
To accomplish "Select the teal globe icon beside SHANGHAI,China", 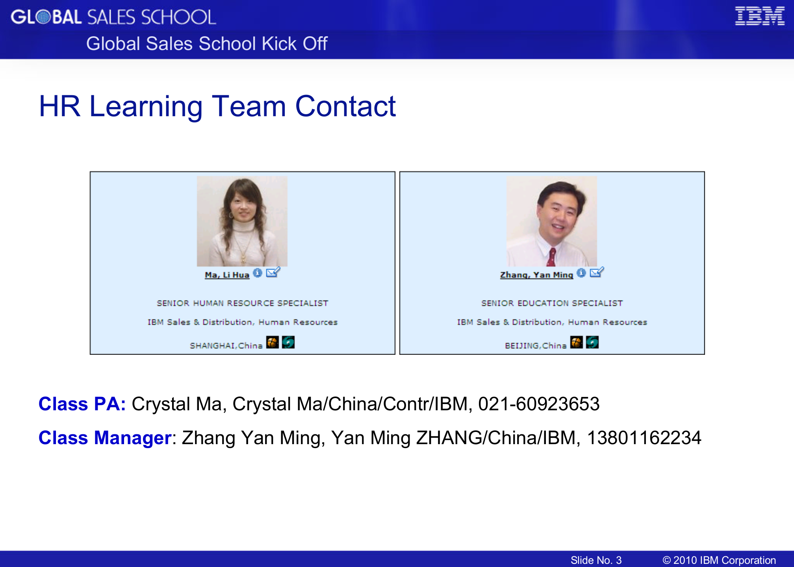I will [289, 343].
